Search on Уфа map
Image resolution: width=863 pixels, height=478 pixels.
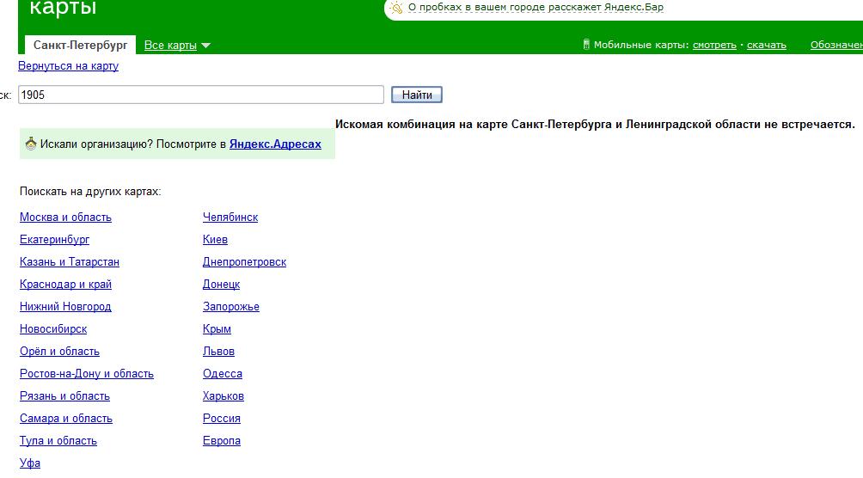pyautogui.click(x=30, y=463)
